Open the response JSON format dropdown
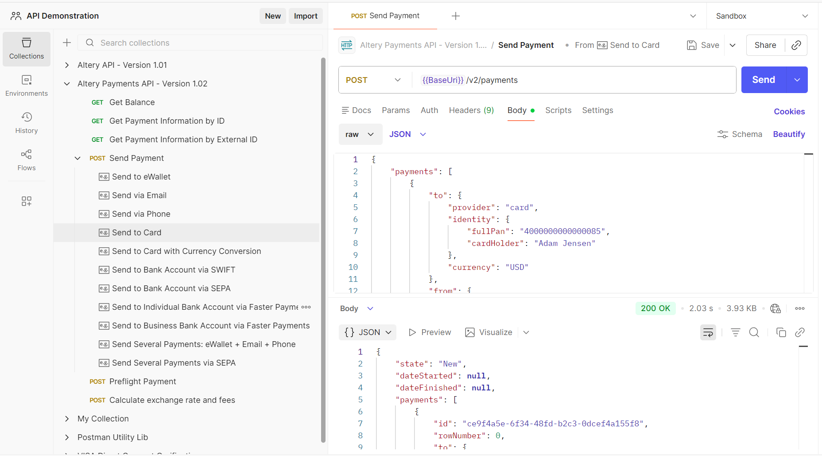822x456 pixels. (x=368, y=332)
